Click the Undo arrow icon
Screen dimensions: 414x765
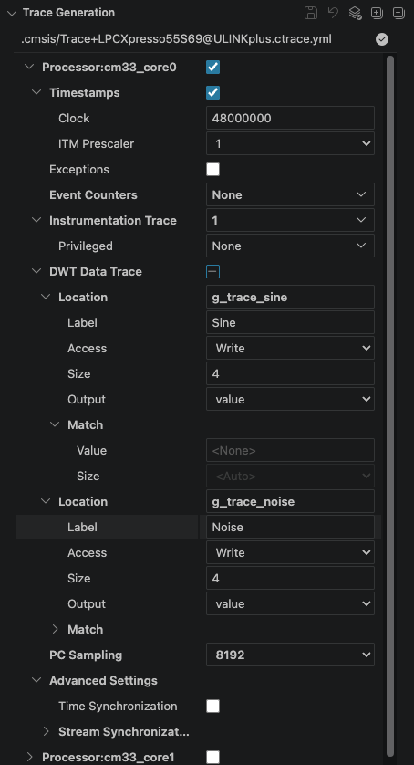point(333,13)
